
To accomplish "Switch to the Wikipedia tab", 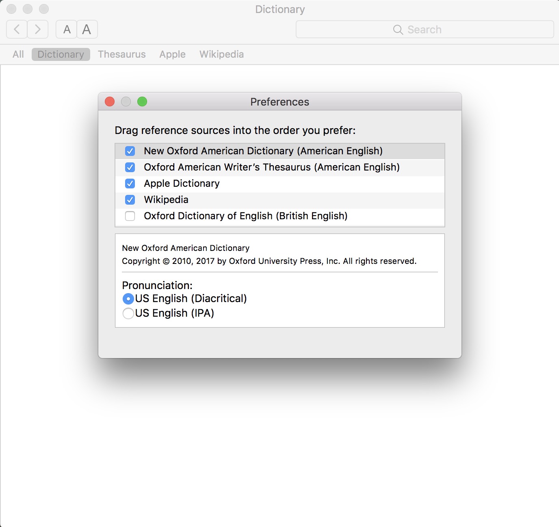I will (221, 54).
